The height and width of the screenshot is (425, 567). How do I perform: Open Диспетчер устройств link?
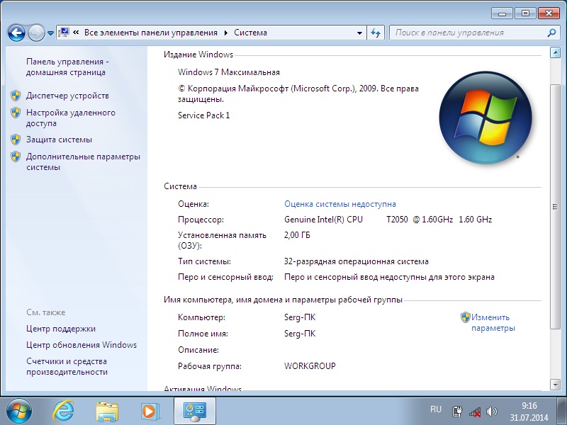[x=67, y=96]
